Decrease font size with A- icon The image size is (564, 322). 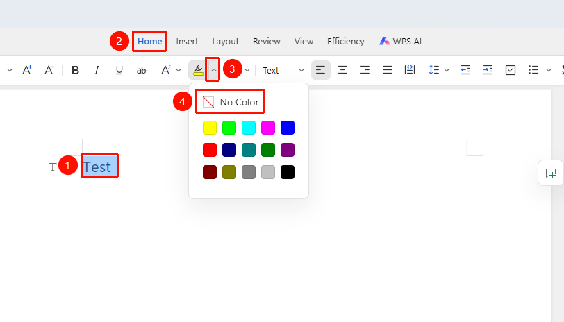[49, 70]
